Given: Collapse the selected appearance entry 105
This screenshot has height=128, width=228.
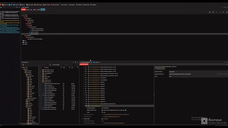Looking at the screenshot, I should [84, 106].
